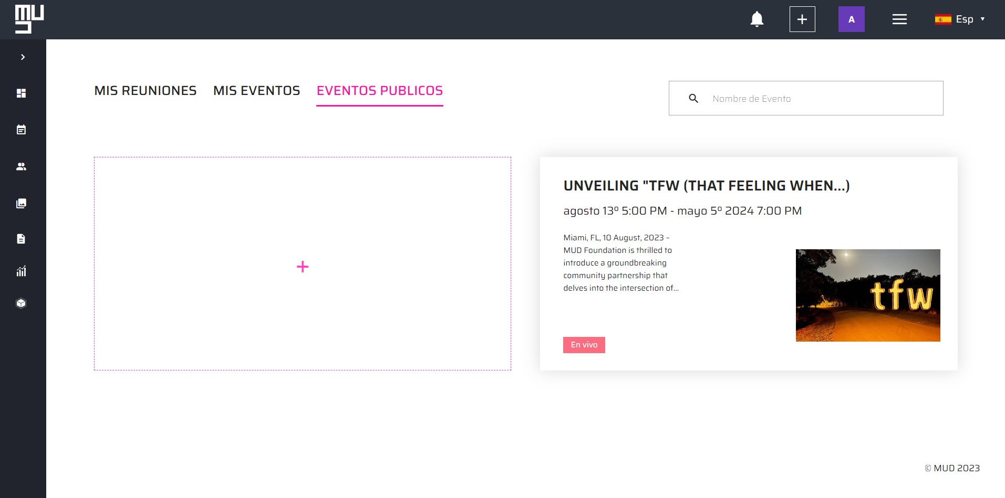Select the EVENTOS PUBLICOS tab
The width and height of the screenshot is (1005, 498).
380,91
